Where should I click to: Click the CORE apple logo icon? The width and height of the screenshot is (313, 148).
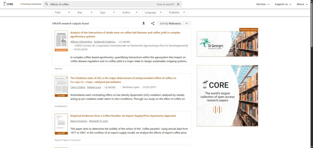pyautogui.click(x=4, y=4)
